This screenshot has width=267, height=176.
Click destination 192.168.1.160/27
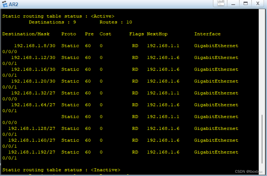(x=32, y=140)
